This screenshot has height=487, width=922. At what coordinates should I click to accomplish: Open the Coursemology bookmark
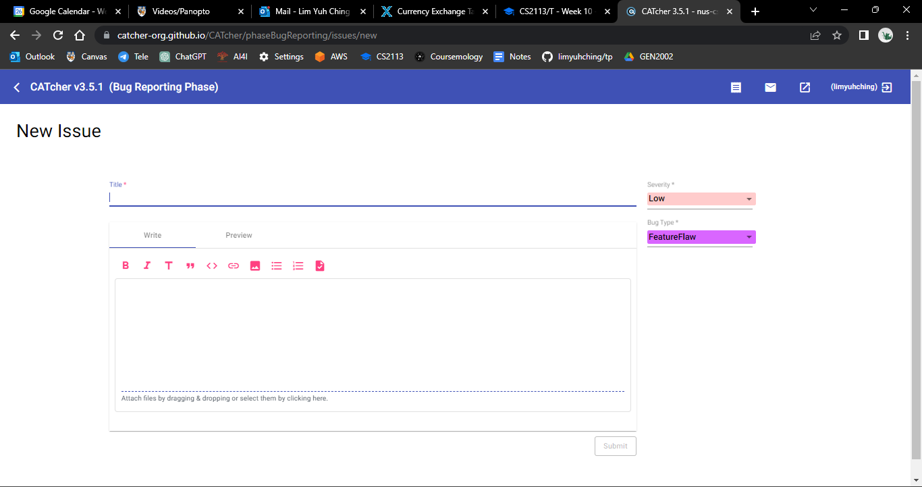(x=449, y=57)
